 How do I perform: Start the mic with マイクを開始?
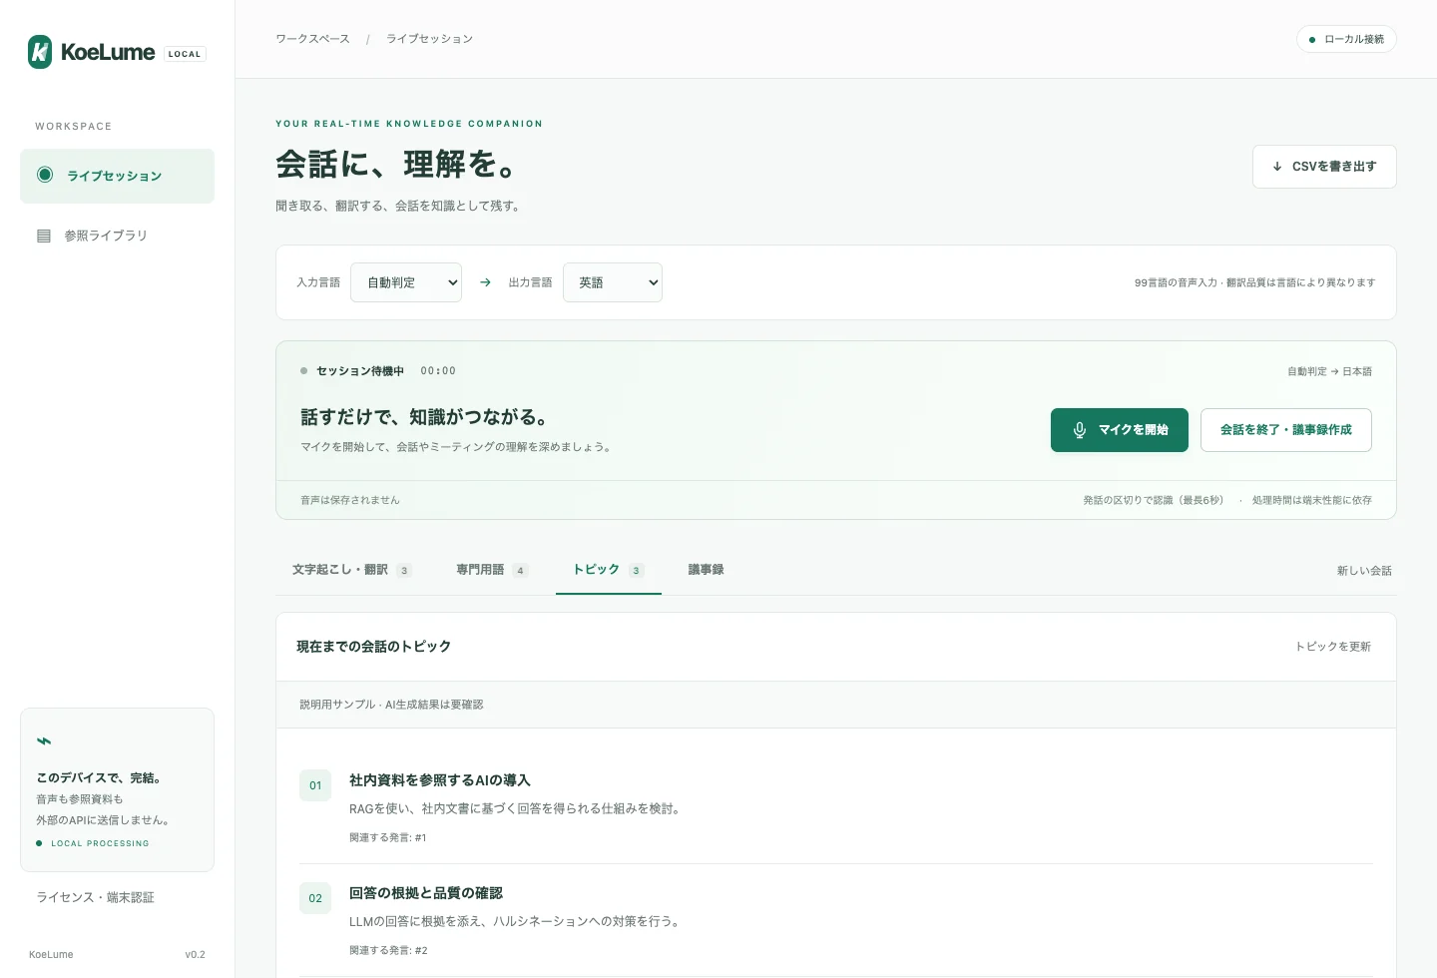coord(1120,430)
